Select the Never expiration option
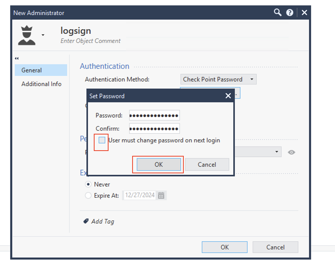Viewport: 335px width, 269px height. tap(88, 184)
